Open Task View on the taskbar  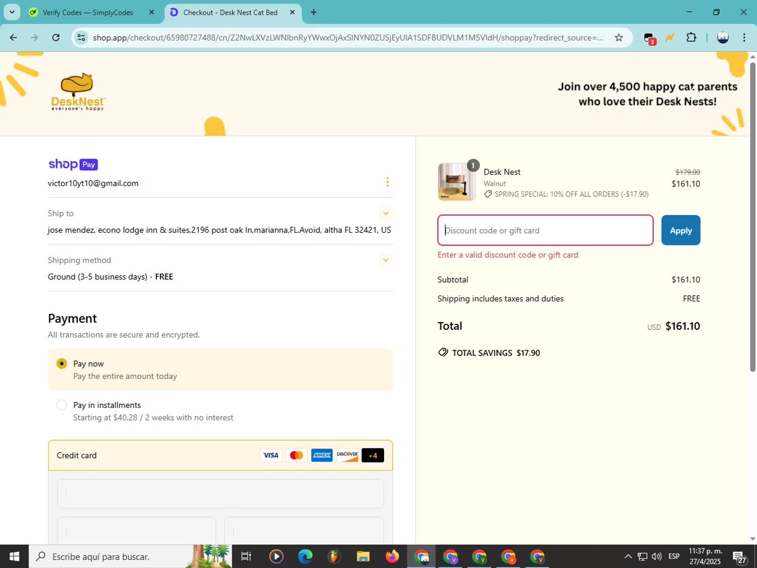click(x=246, y=556)
